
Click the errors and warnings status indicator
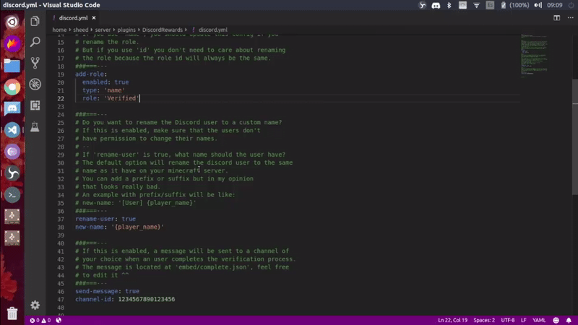click(40, 320)
